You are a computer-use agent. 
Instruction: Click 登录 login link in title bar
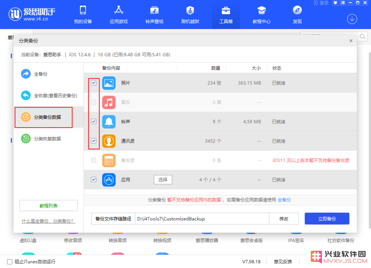(x=321, y=3)
